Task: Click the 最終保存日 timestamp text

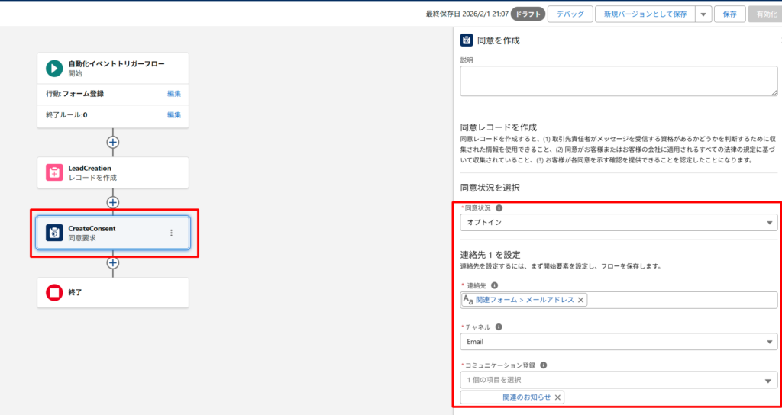Action: [x=467, y=14]
